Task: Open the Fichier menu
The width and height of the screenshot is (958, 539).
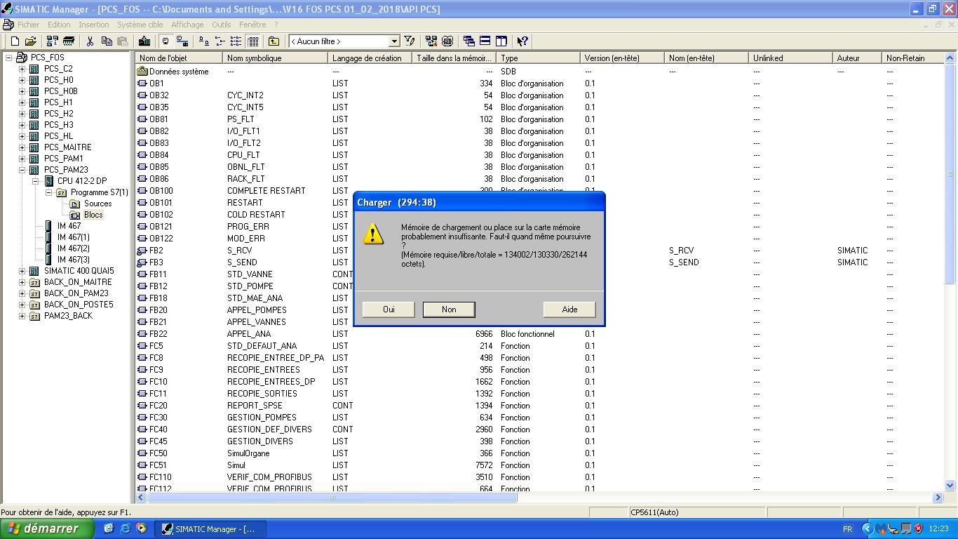Action: click(29, 25)
